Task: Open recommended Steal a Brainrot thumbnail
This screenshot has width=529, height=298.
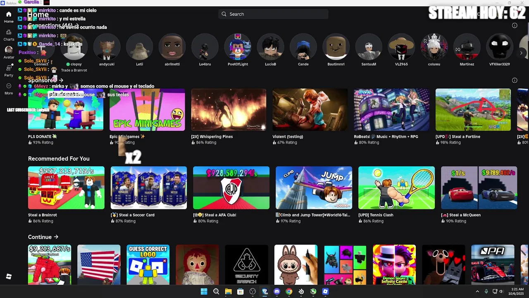Action: point(66,188)
